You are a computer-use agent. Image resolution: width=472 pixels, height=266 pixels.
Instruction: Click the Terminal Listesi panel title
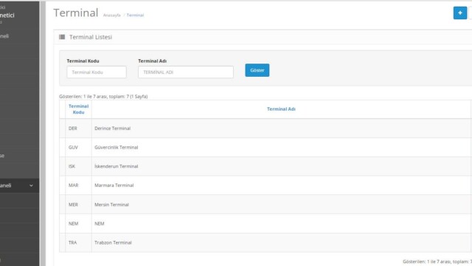coord(91,37)
